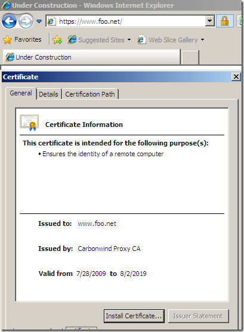Expand the address bar dropdown

(x=209, y=21)
